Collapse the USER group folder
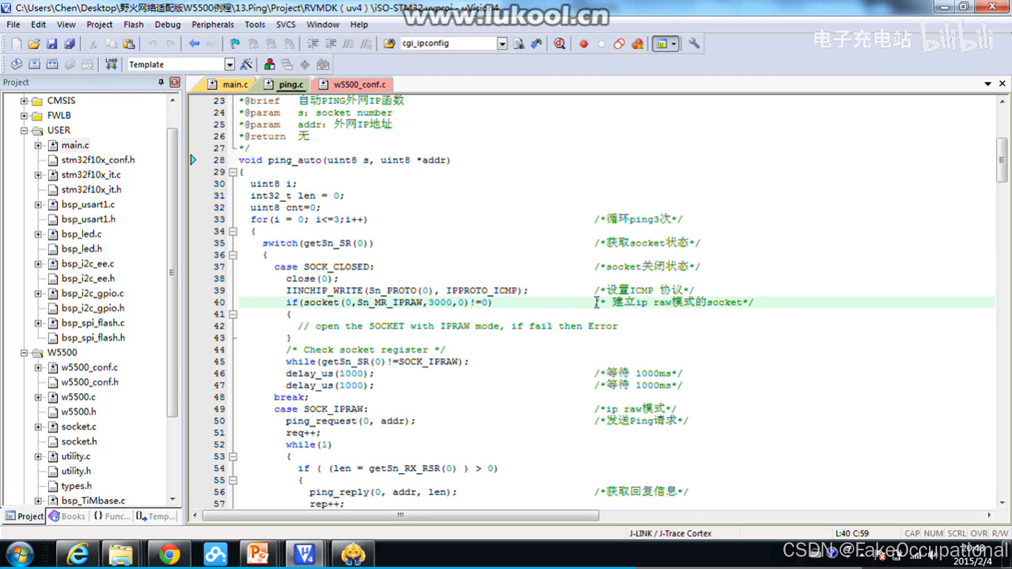This screenshot has width=1012, height=569. coord(24,131)
